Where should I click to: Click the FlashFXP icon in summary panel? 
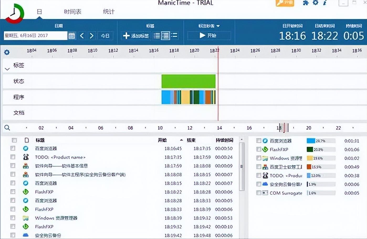pos(265,149)
